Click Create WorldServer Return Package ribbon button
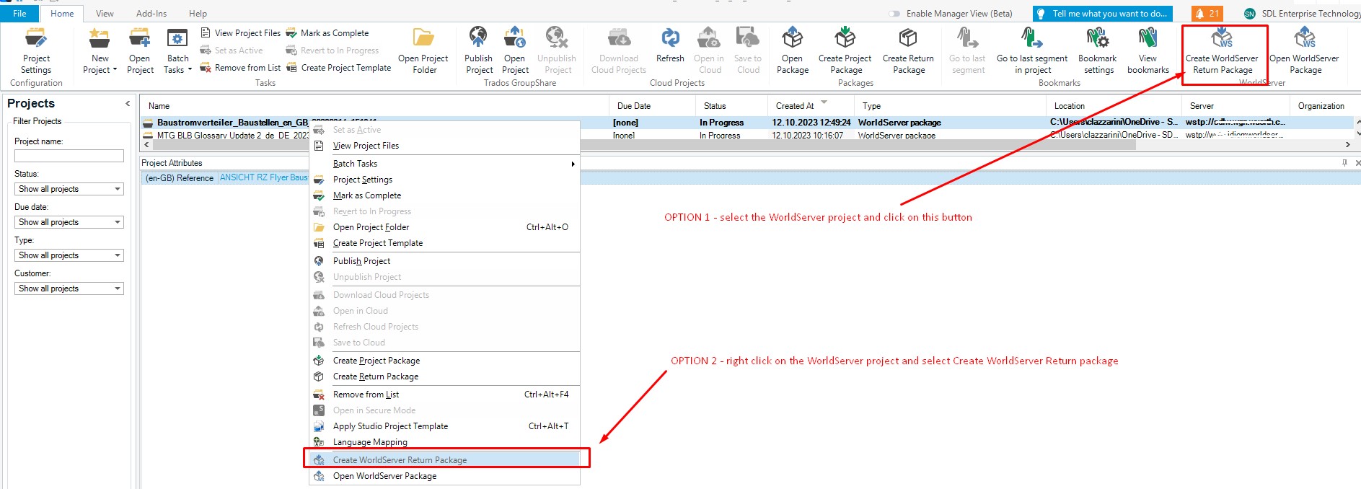 [x=1223, y=50]
